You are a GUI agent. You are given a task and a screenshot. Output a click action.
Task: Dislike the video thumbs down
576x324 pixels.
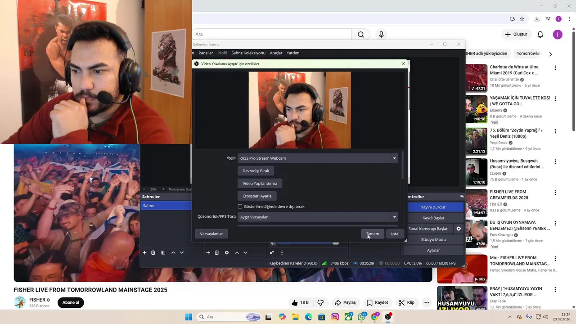pos(321,302)
